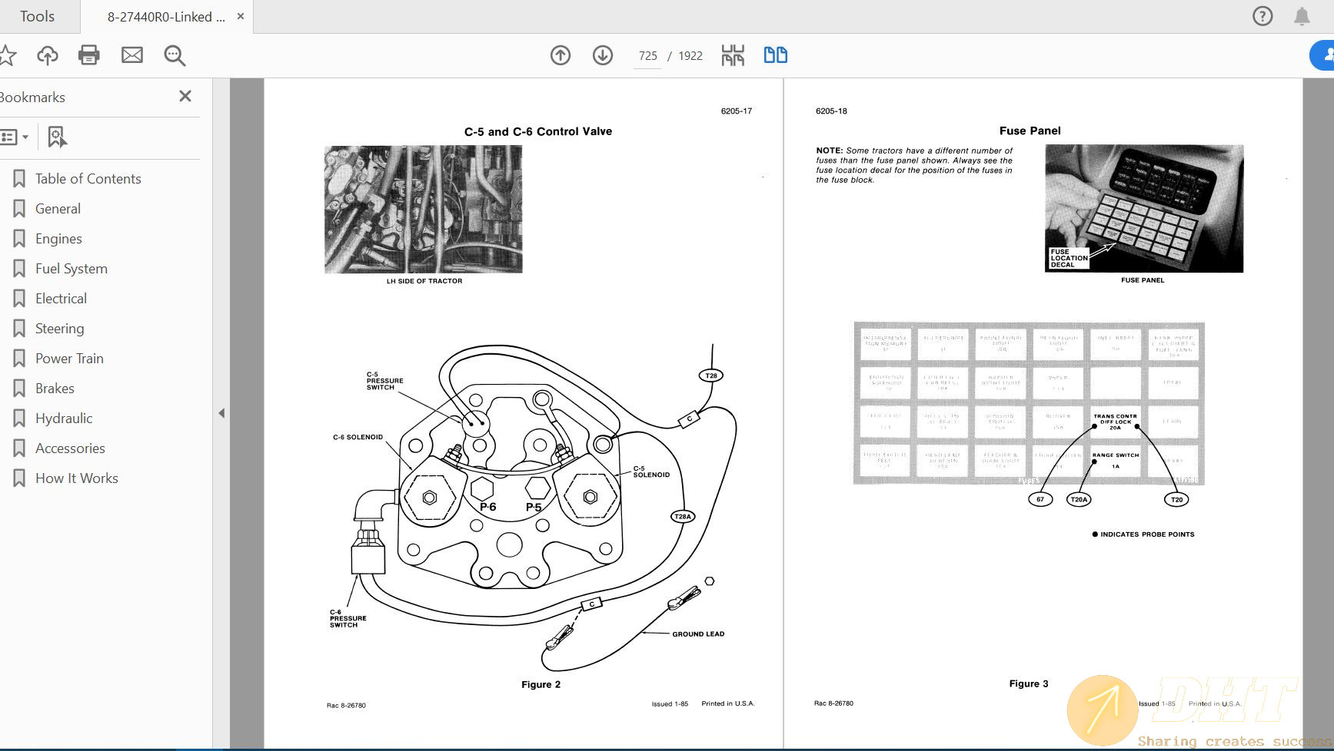Select the Marquee Zoom tool

(174, 55)
